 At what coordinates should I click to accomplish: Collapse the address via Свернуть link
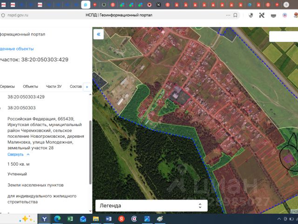point(15,154)
